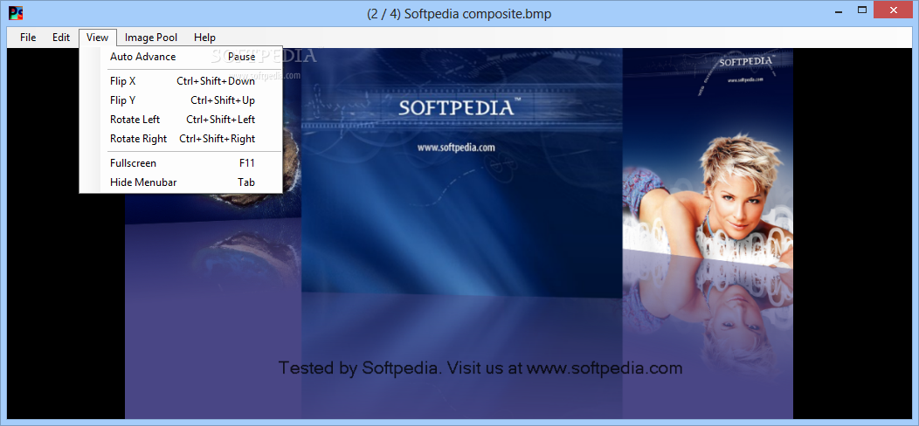Choose Flip X menu entry
This screenshot has height=426, width=919.
tap(181, 81)
